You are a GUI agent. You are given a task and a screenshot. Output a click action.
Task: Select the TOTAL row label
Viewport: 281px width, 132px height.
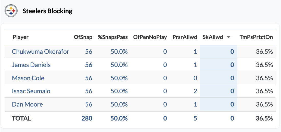click(x=21, y=118)
